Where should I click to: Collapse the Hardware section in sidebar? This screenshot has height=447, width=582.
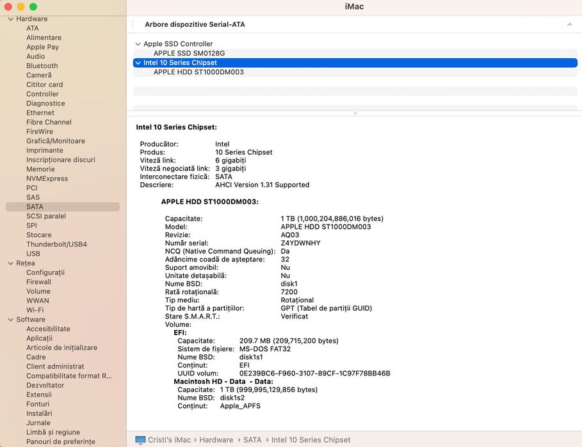point(11,19)
